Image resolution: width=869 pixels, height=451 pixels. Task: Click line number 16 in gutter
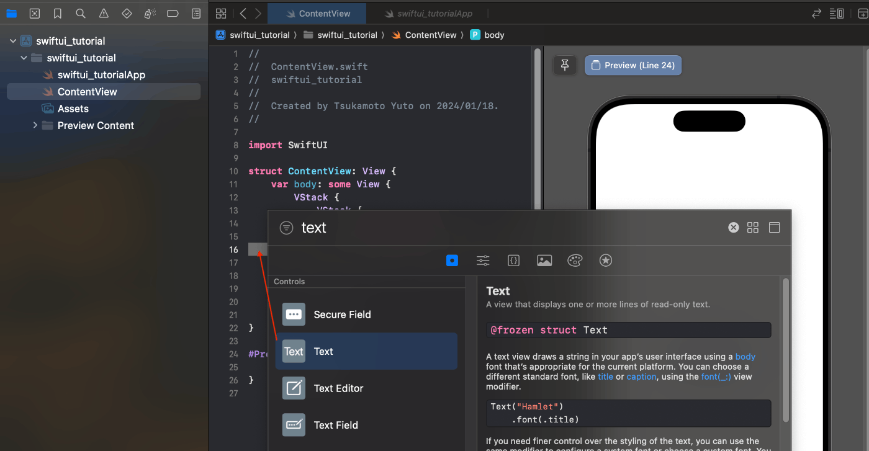pos(233,249)
